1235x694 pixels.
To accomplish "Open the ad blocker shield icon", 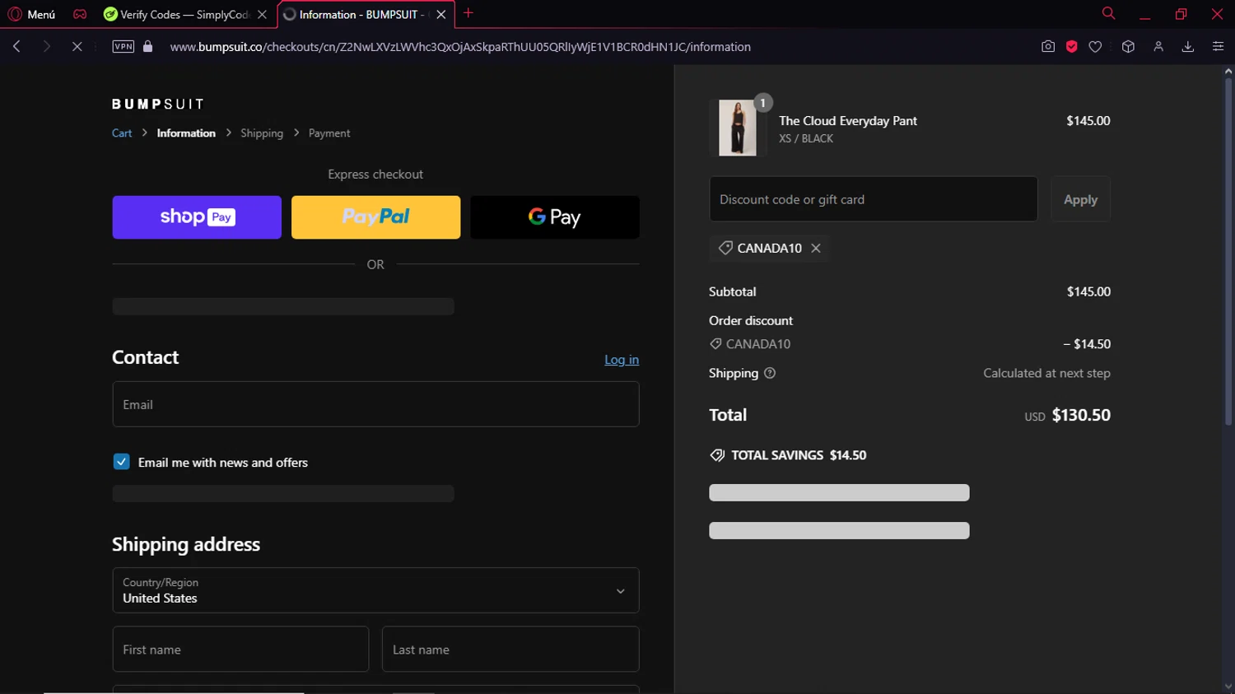I will tap(1072, 47).
